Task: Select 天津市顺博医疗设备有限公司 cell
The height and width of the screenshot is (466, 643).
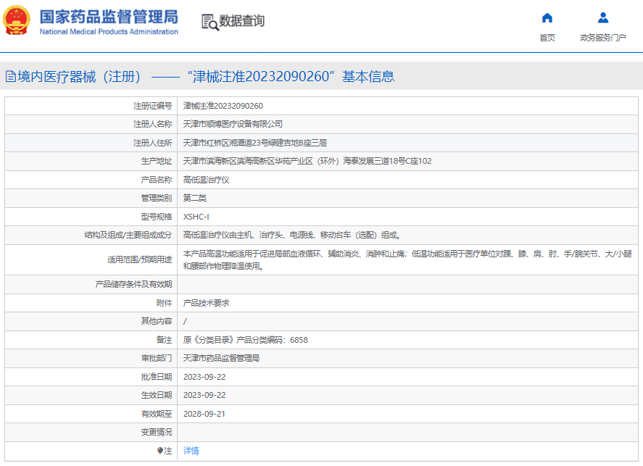Action: click(233, 124)
